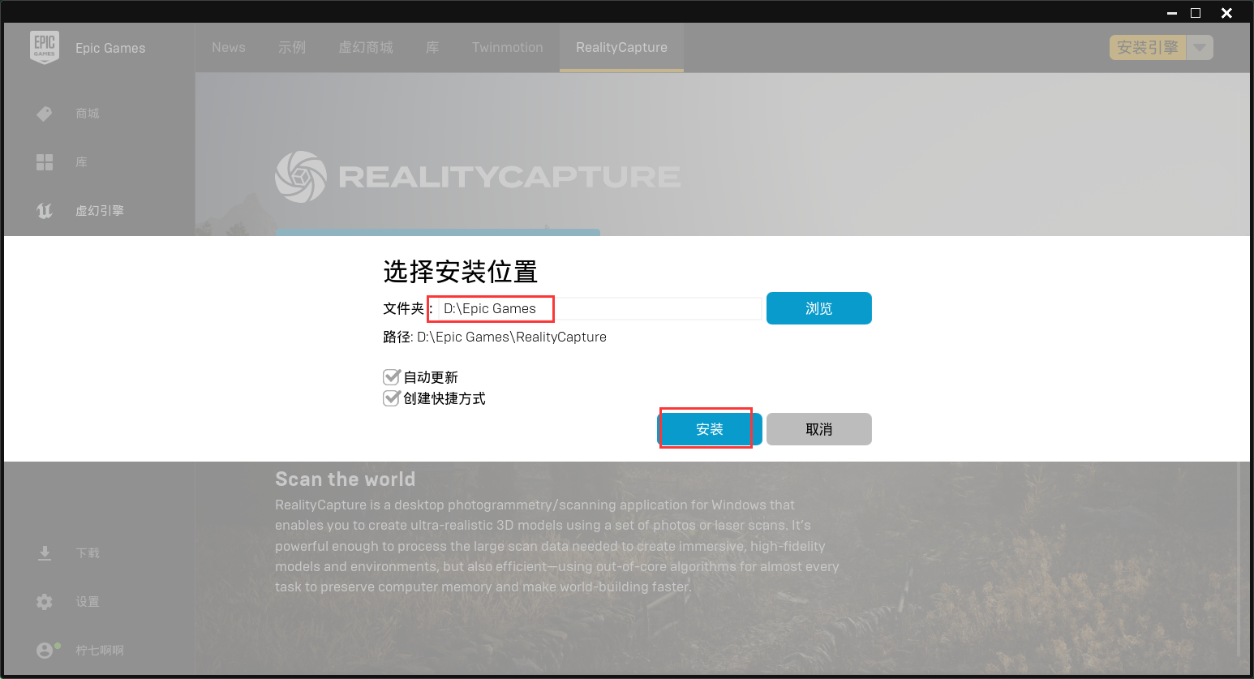
Task: Open the install options expander for 安装引擎
Action: point(1200,47)
